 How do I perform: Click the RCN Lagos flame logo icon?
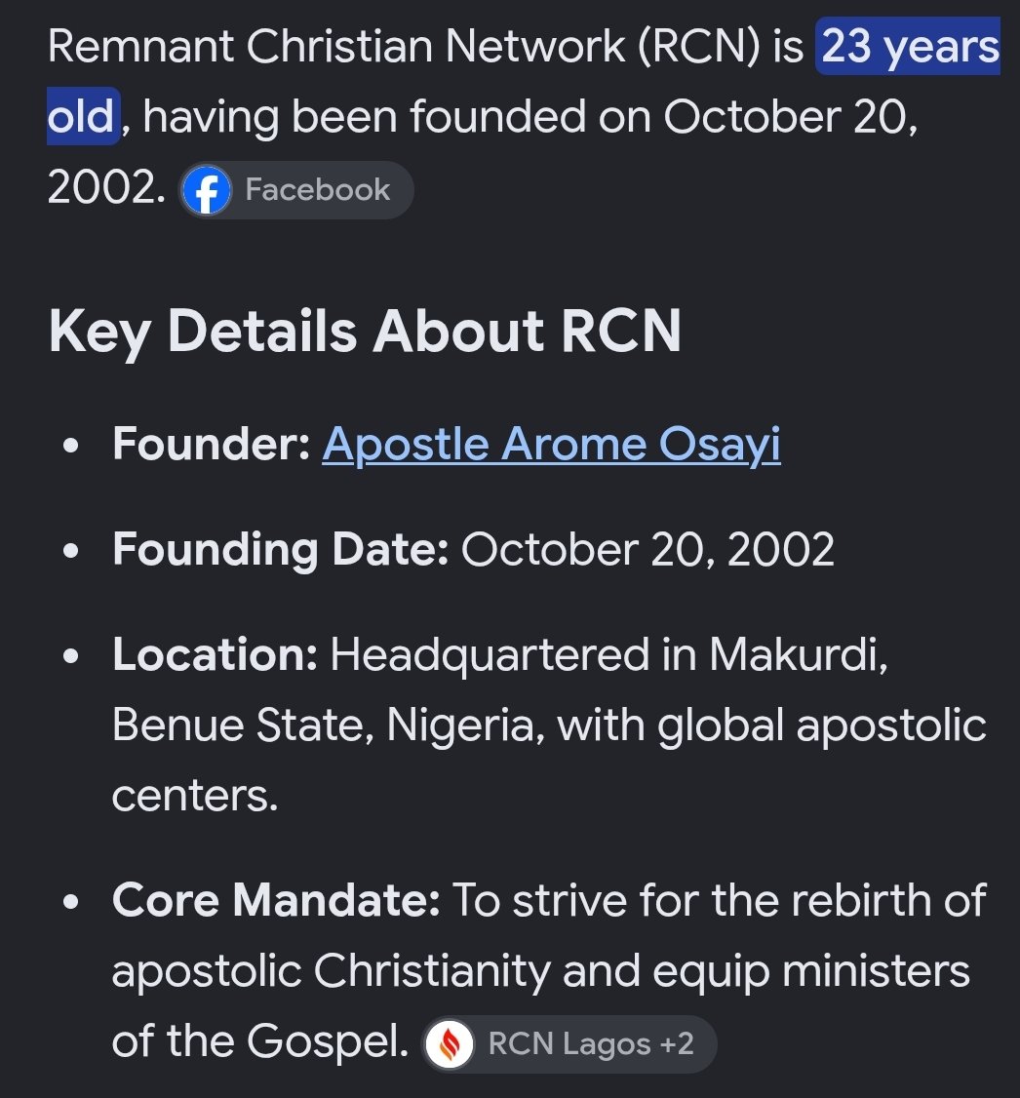[x=450, y=1044]
